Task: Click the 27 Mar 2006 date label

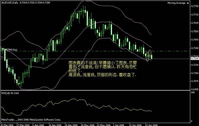Action: [x=23, y=125]
